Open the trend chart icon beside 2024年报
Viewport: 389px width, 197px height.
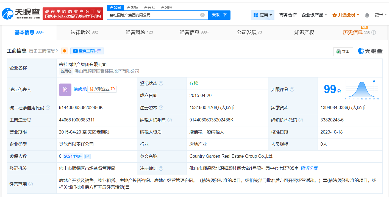pyautogui.click(x=87, y=156)
